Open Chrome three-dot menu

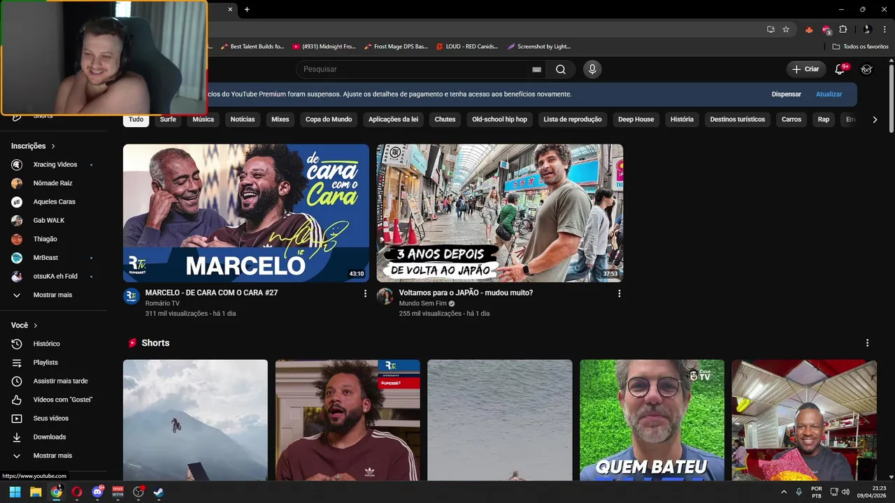883,29
